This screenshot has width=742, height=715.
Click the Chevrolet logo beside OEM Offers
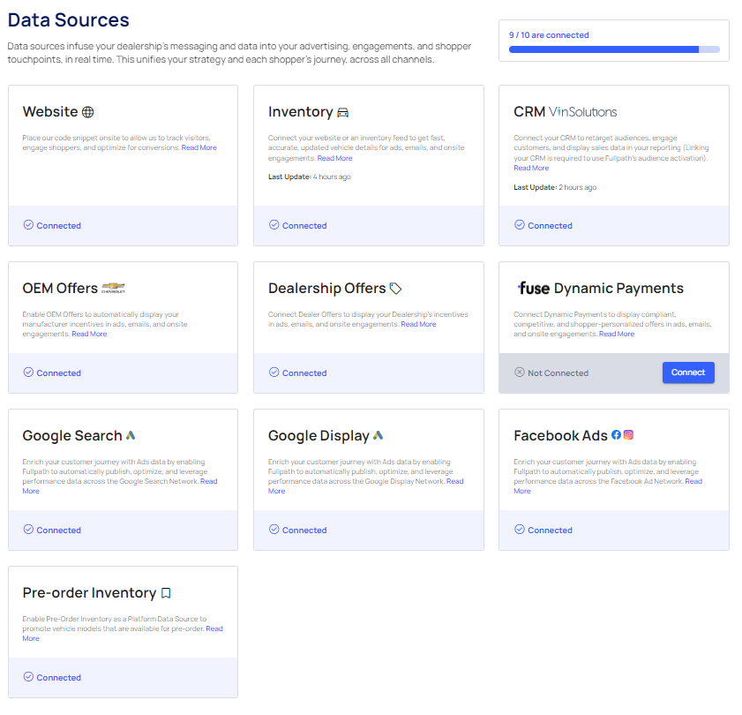click(x=114, y=288)
